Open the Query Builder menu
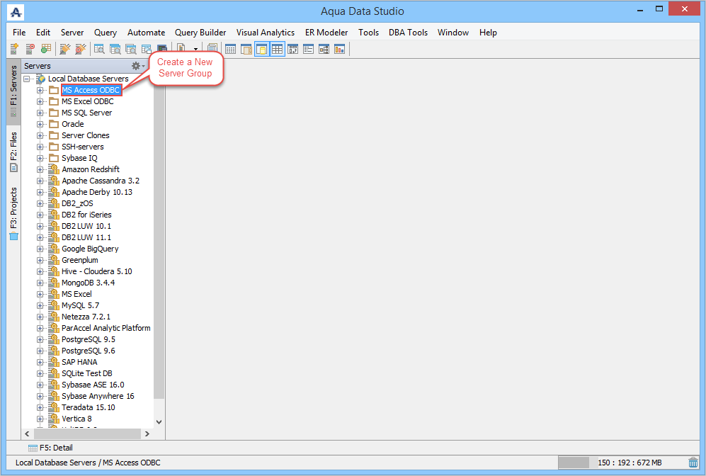 click(200, 33)
